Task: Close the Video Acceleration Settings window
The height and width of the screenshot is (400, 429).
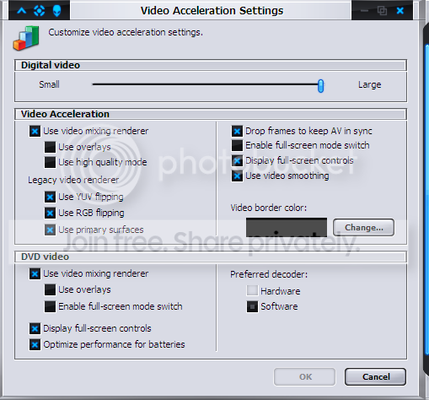Action: [x=400, y=11]
